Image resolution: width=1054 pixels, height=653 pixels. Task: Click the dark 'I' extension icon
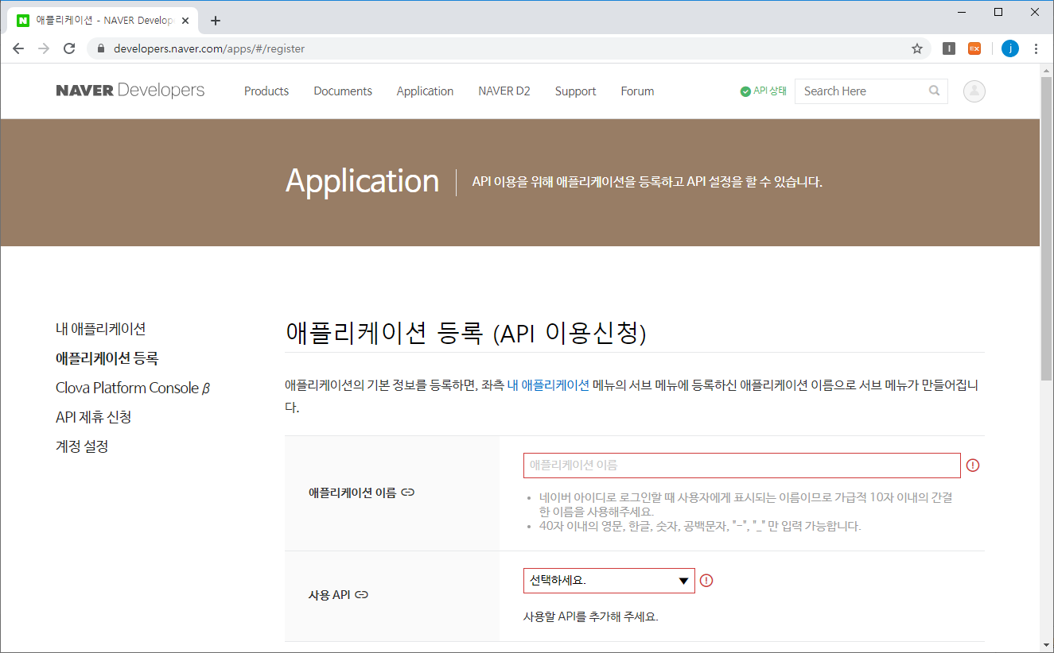tap(949, 48)
